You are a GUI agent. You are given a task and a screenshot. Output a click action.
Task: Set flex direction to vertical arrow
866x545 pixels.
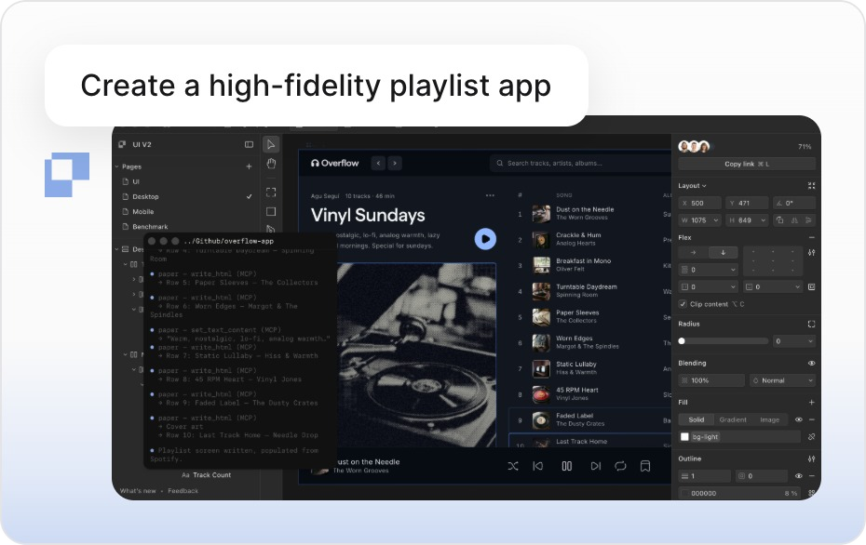723,252
